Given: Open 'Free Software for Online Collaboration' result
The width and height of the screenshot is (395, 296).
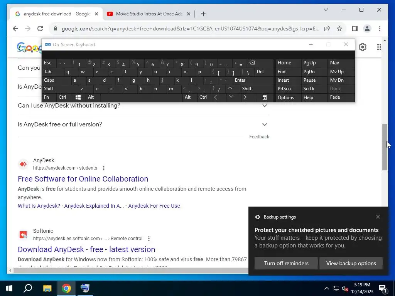Looking at the screenshot, I should coord(83,179).
